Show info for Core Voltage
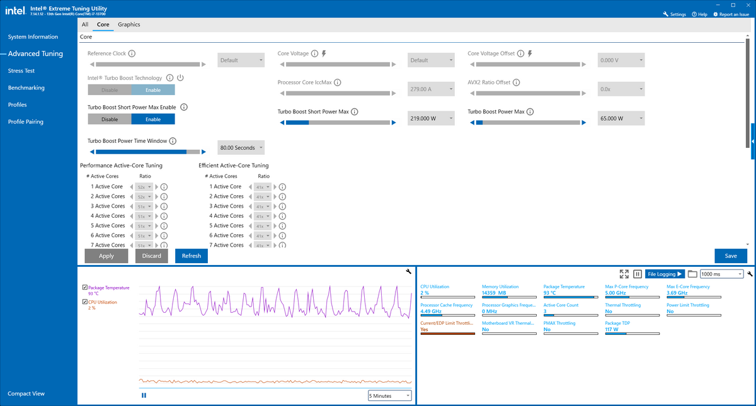The height and width of the screenshot is (406, 756). click(315, 54)
